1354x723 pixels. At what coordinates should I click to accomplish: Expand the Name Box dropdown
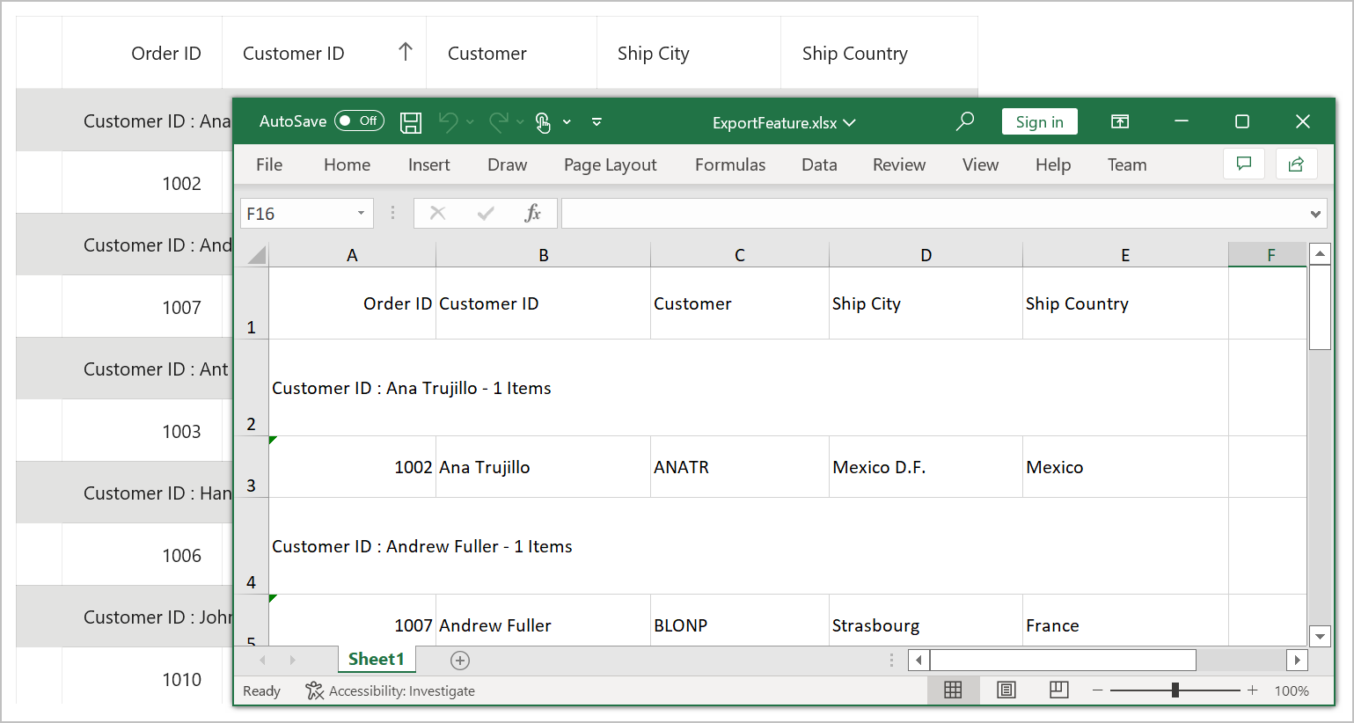pos(361,214)
